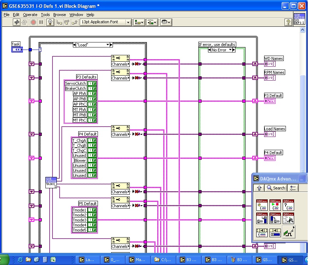
Task: Click the up arrow in DAQmx palette
Action: [259, 188]
